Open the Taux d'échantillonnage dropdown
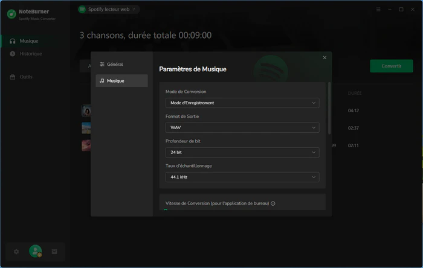Viewport: 423px width, 268px height. [x=242, y=177]
